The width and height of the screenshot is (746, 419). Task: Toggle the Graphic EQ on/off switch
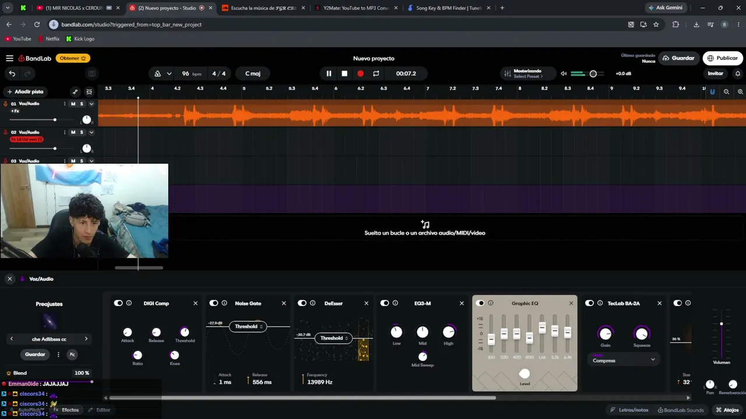480,303
